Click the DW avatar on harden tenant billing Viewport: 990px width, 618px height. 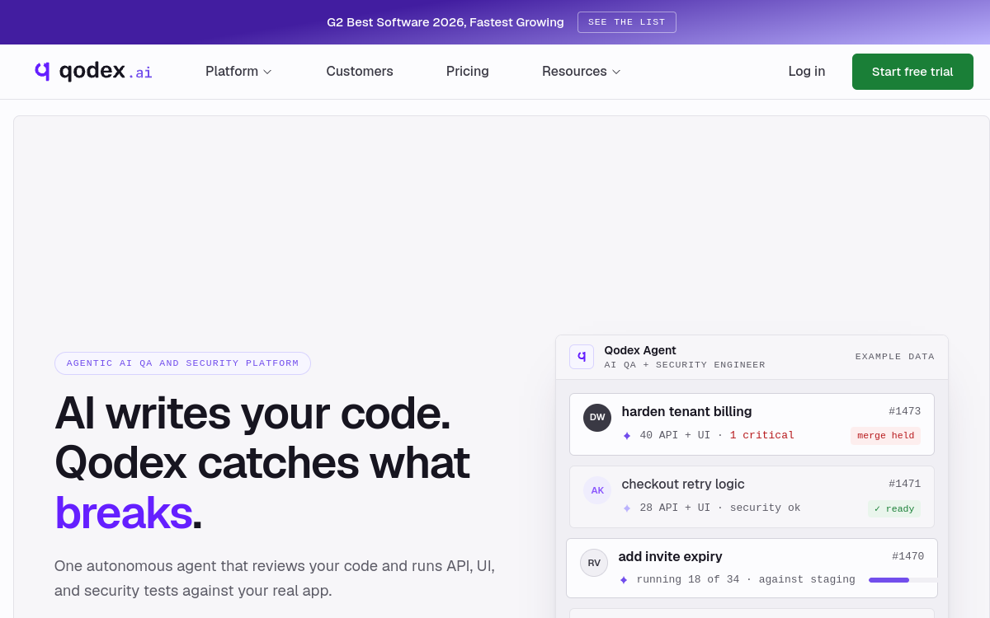click(597, 418)
